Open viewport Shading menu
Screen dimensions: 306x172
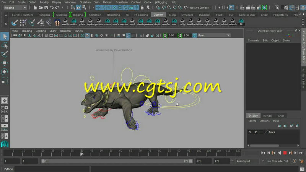click(x=27, y=31)
